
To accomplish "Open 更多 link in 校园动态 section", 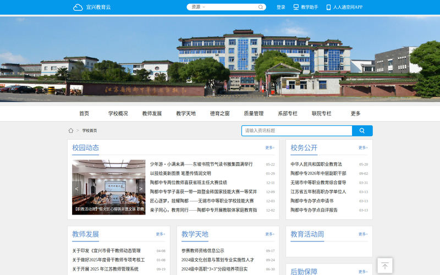I will tap(270, 147).
